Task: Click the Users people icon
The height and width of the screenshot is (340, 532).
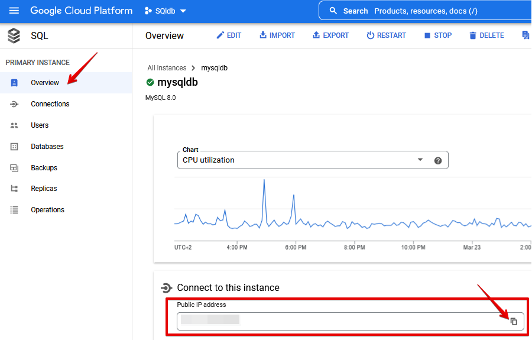Action: [x=14, y=125]
